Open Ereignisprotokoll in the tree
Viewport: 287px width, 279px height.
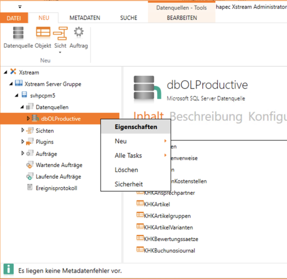[56, 188]
